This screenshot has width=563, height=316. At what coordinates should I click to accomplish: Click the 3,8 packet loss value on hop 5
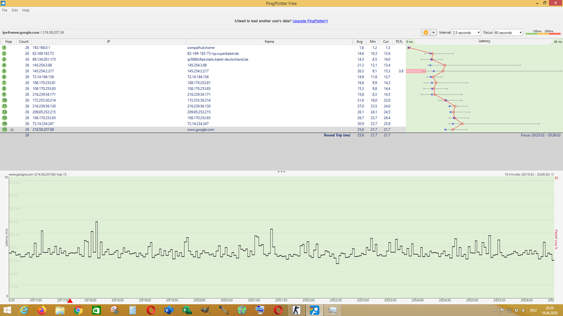pos(401,71)
